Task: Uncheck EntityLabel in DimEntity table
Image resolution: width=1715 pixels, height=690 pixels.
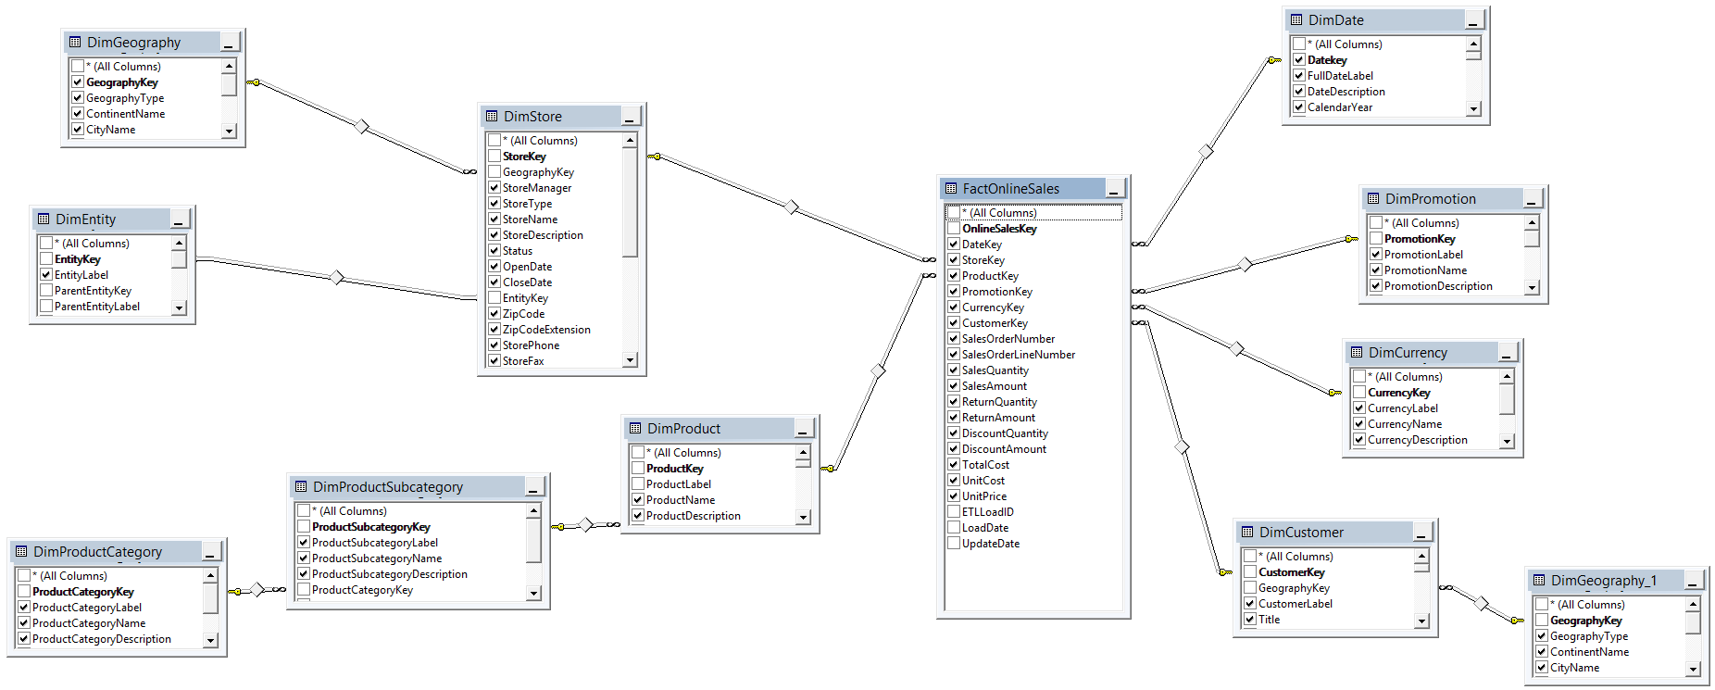Action: (x=46, y=274)
